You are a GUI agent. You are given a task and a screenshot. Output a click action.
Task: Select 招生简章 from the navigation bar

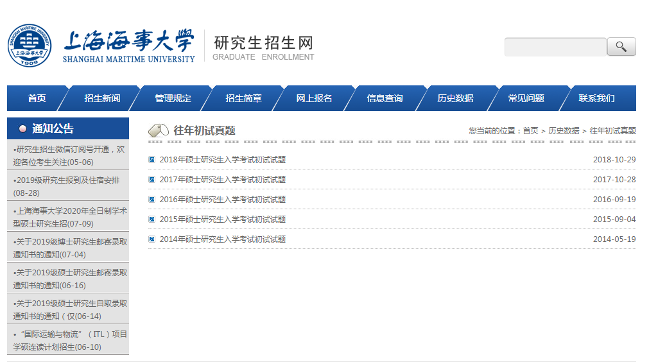click(243, 98)
